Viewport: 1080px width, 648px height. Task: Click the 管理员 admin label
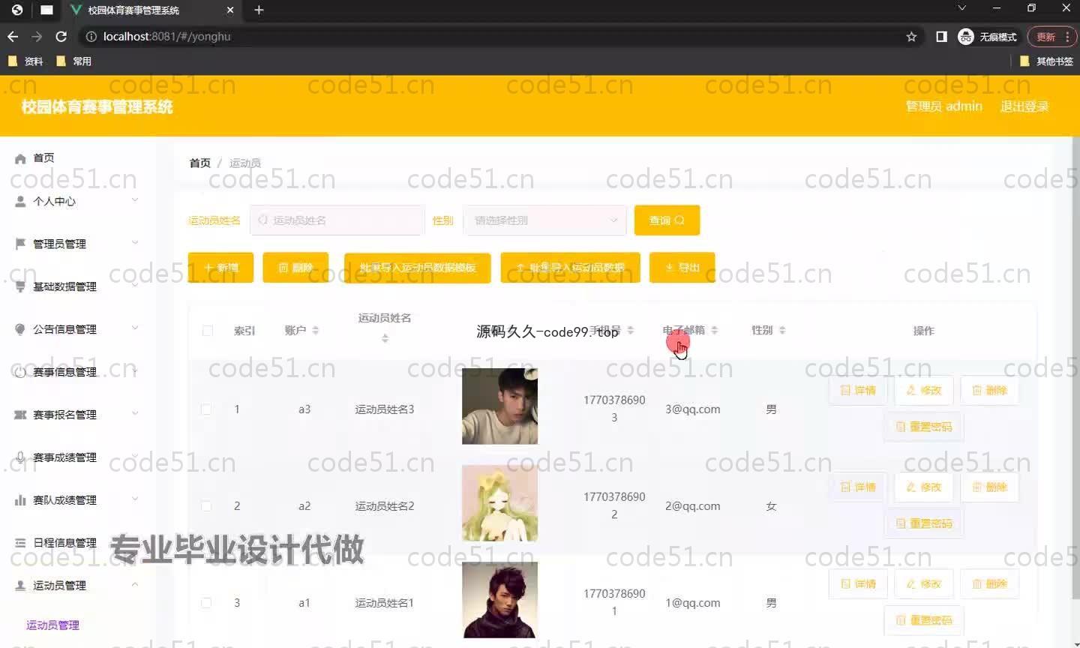[x=944, y=106]
